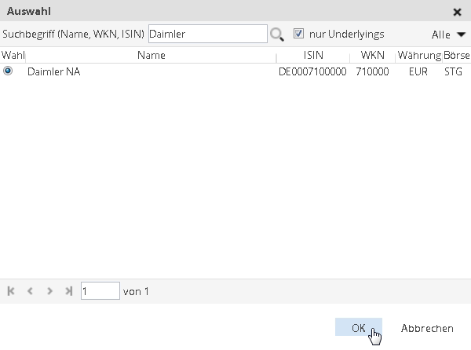Screen dimensions: 471x350
Task: Select the Daimler NA radio button
Action: 8,71
